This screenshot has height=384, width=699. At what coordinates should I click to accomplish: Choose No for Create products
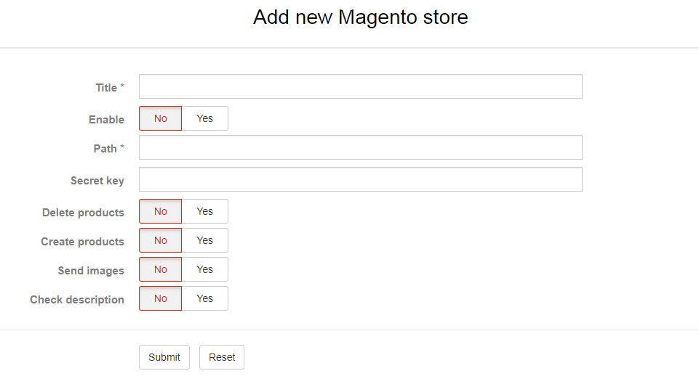pyautogui.click(x=161, y=240)
